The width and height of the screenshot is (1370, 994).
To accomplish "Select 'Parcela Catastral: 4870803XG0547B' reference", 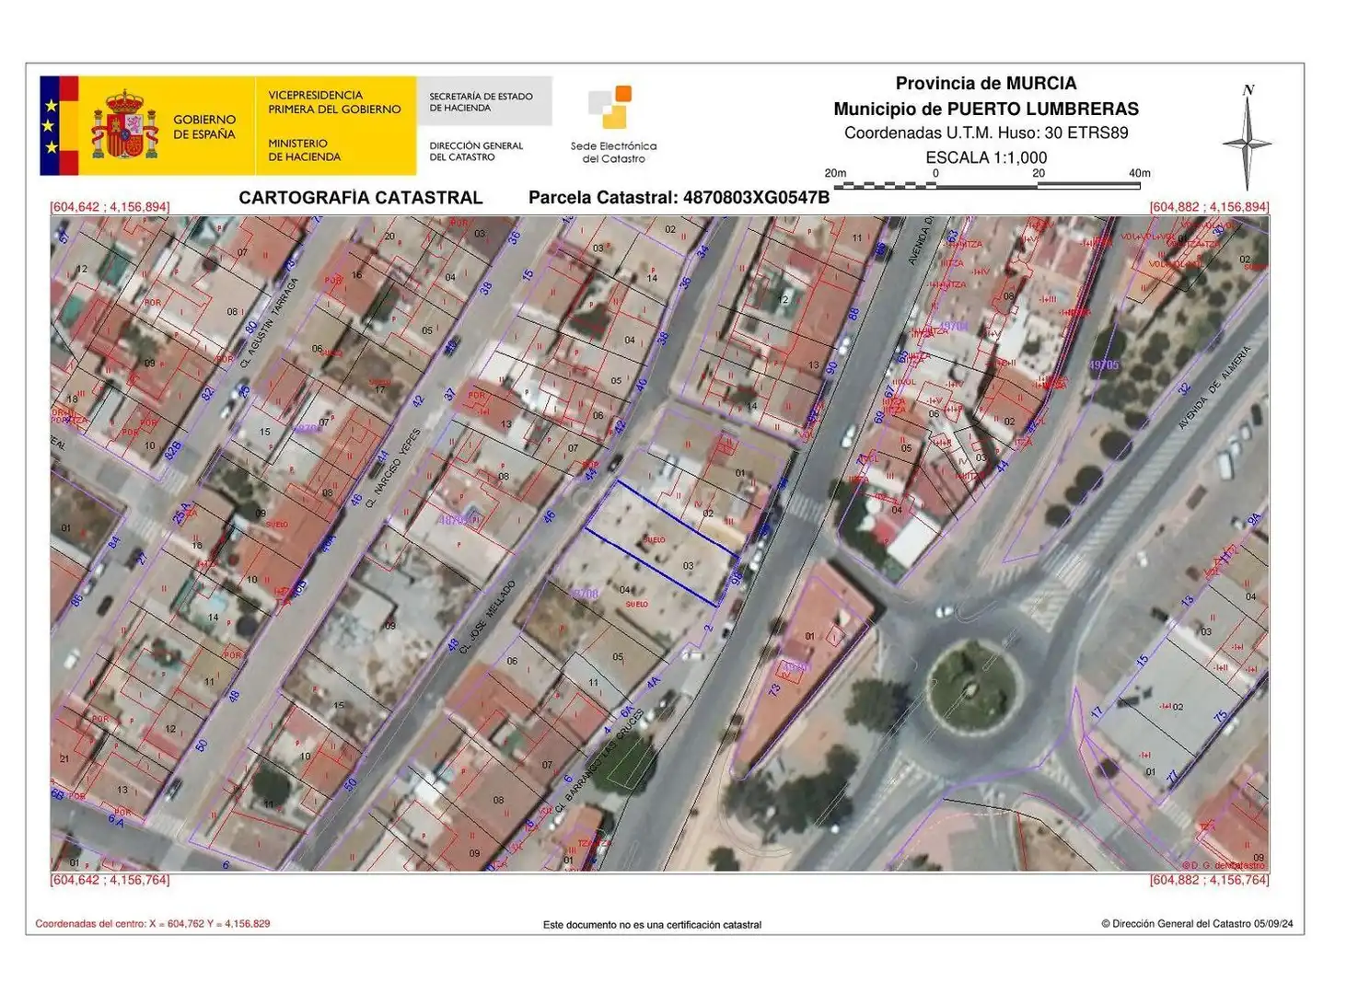I will 679,198.
